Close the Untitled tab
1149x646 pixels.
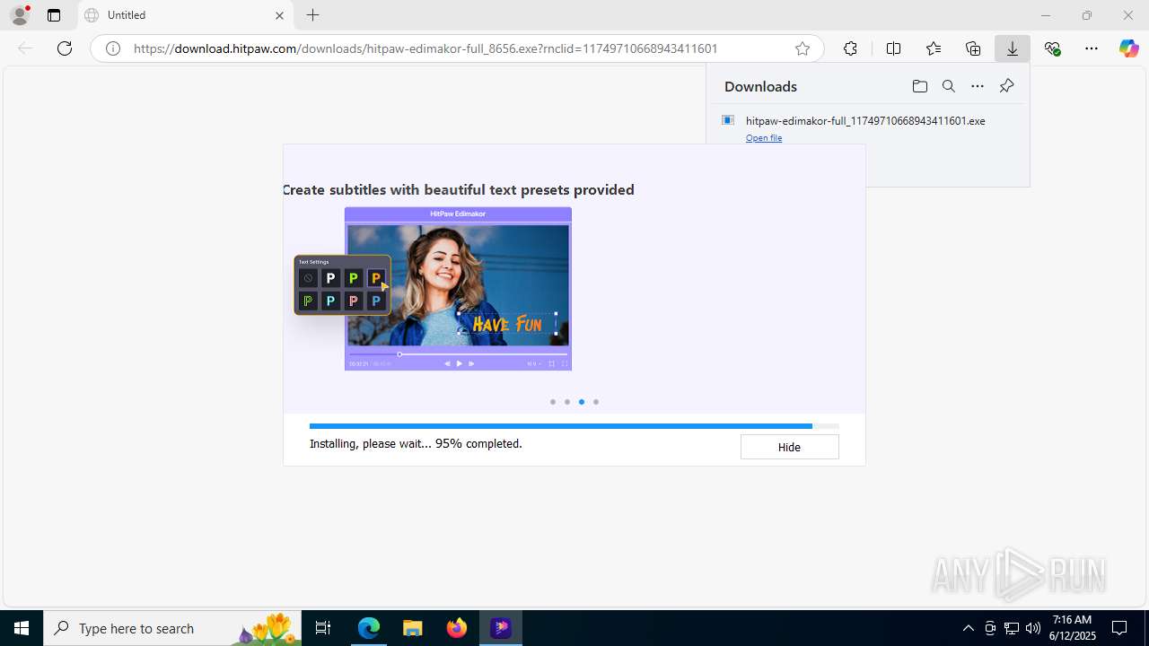279,15
